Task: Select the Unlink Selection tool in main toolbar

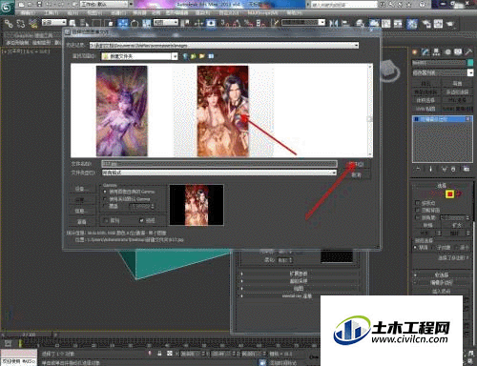Action: 21,23
